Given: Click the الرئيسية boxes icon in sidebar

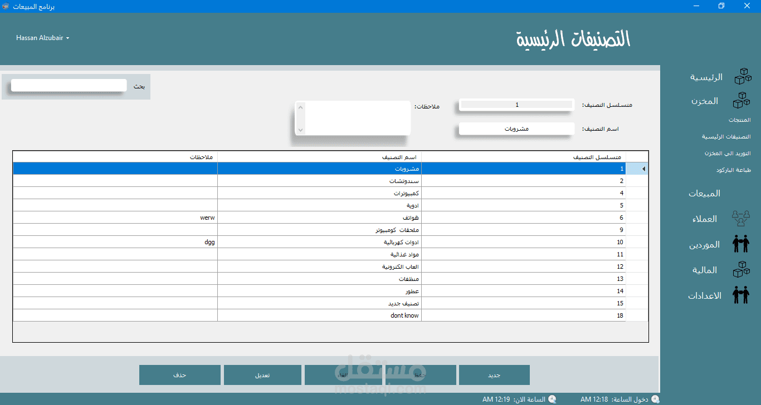Looking at the screenshot, I should [x=743, y=77].
